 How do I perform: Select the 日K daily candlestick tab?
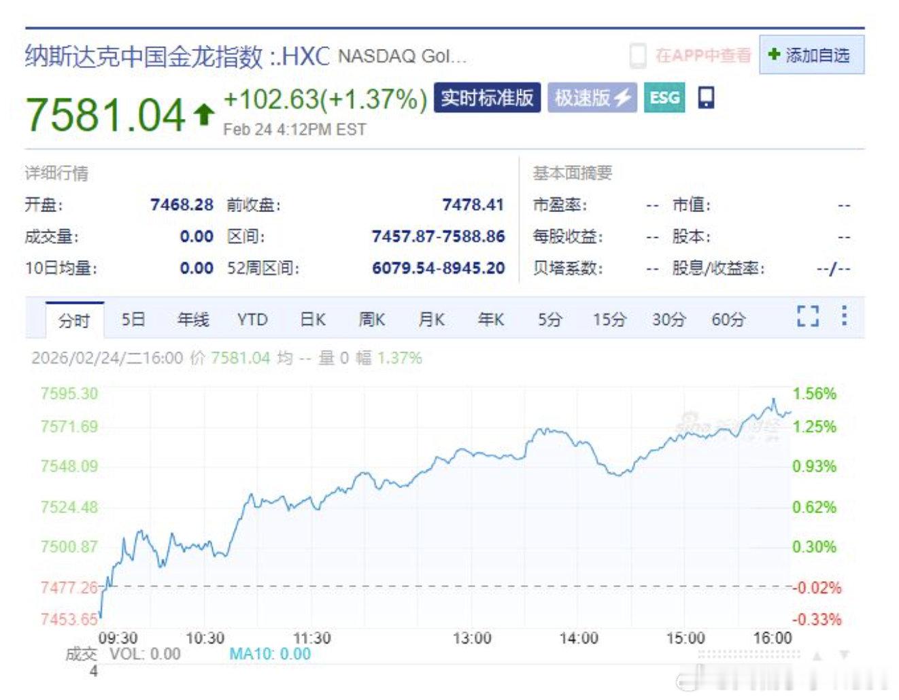313,319
